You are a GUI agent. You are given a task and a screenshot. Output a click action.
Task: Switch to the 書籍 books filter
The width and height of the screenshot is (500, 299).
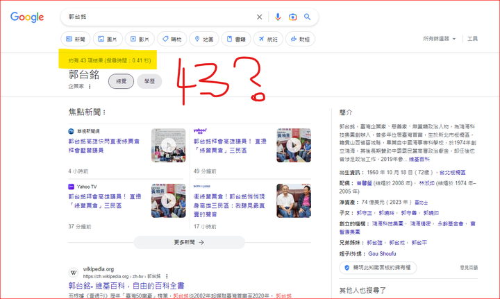tap(236, 39)
